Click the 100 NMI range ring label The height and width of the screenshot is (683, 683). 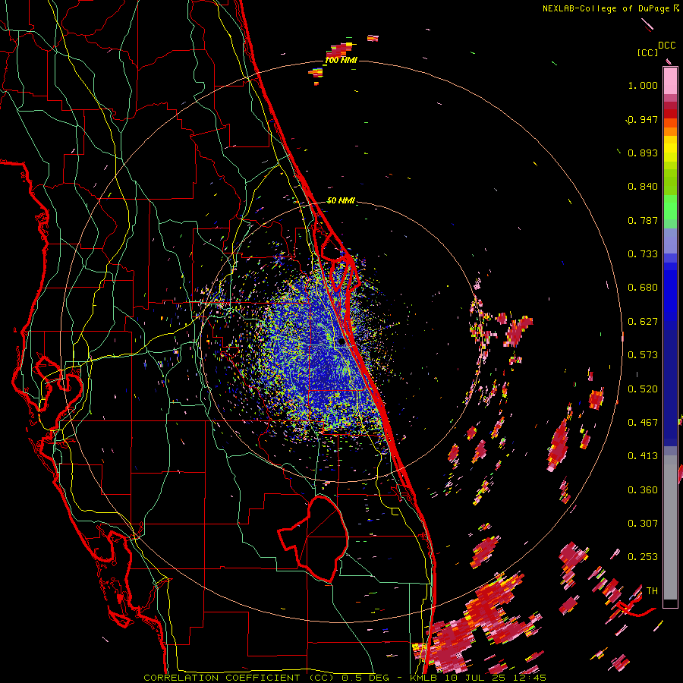341,60
